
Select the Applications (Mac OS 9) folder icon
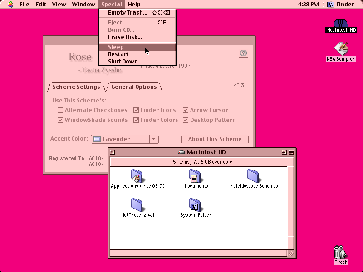[x=137, y=176]
